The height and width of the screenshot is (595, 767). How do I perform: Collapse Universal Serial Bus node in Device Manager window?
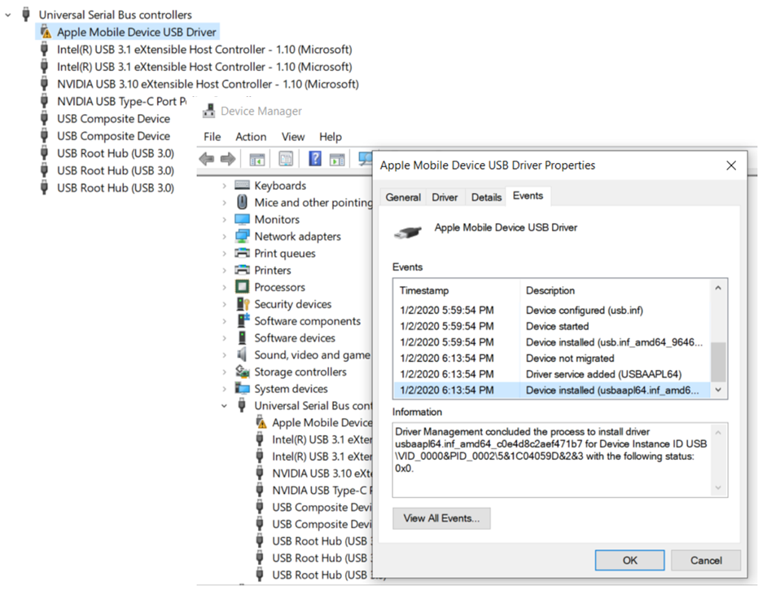[224, 405]
